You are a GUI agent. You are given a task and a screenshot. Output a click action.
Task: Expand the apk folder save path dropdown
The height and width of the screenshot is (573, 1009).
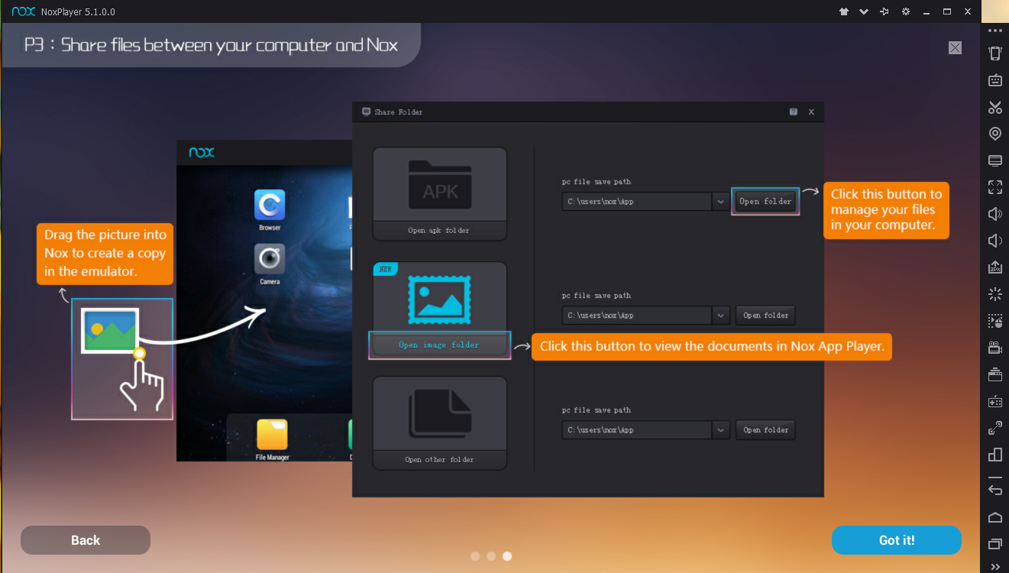click(721, 201)
